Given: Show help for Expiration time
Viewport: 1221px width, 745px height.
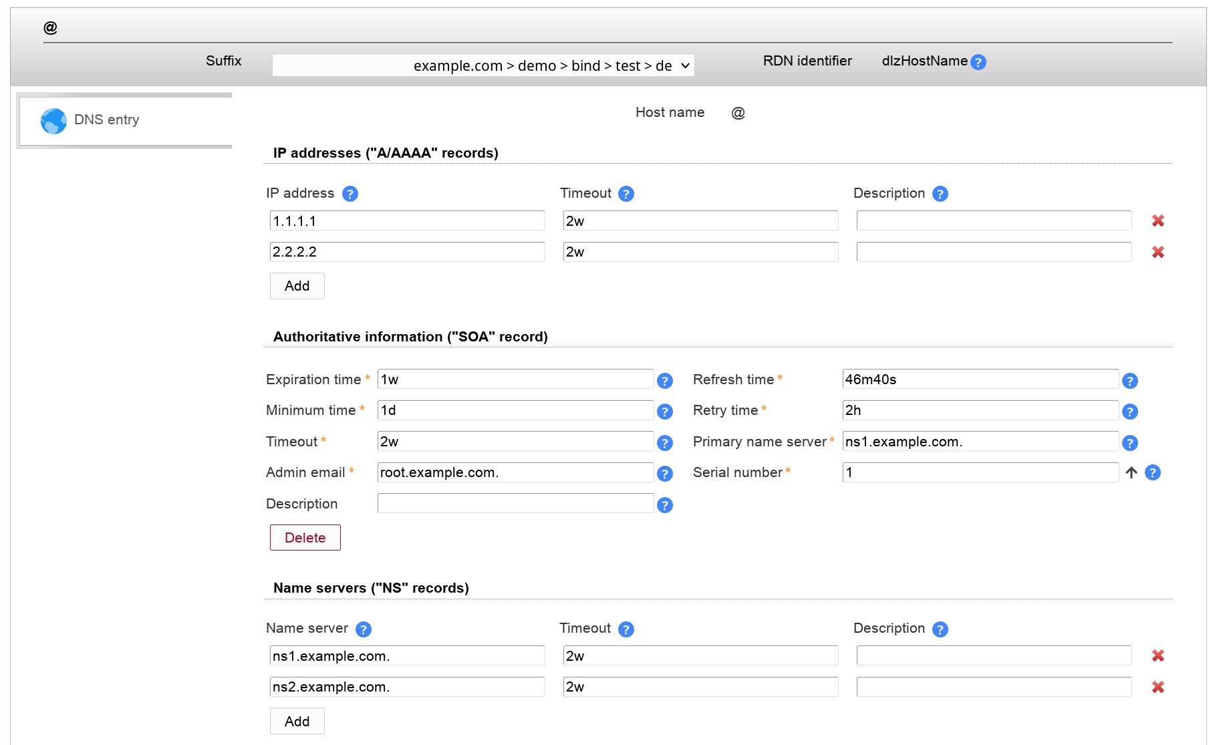Looking at the screenshot, I should pyautogui.click(x=664, y=381).
